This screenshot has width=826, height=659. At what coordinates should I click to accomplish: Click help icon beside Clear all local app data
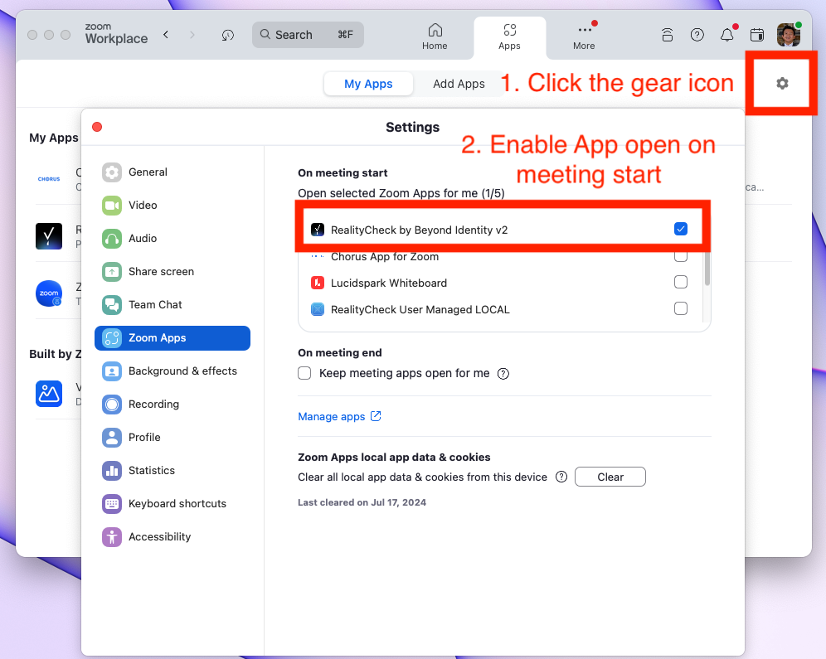tap(561, 477)
